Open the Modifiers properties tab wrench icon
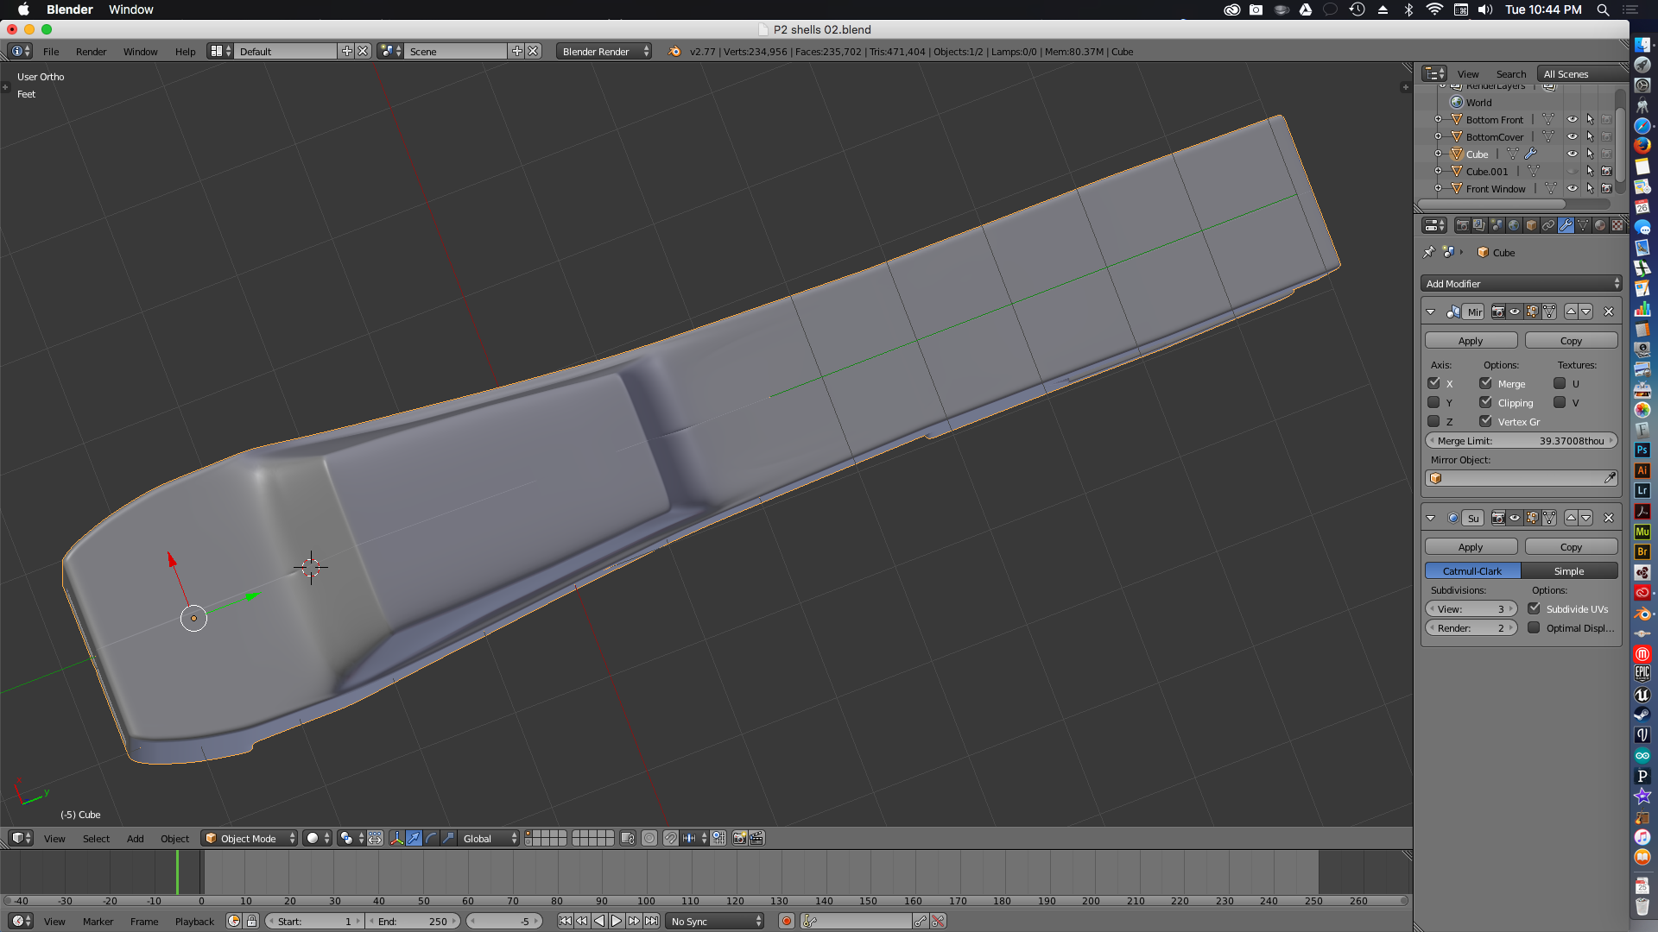The width and height of the screenshot is (1658, 932). (1566, 225)
